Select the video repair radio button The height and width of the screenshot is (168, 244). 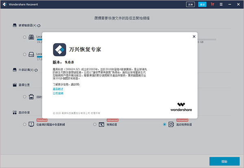tap(95, 124)
